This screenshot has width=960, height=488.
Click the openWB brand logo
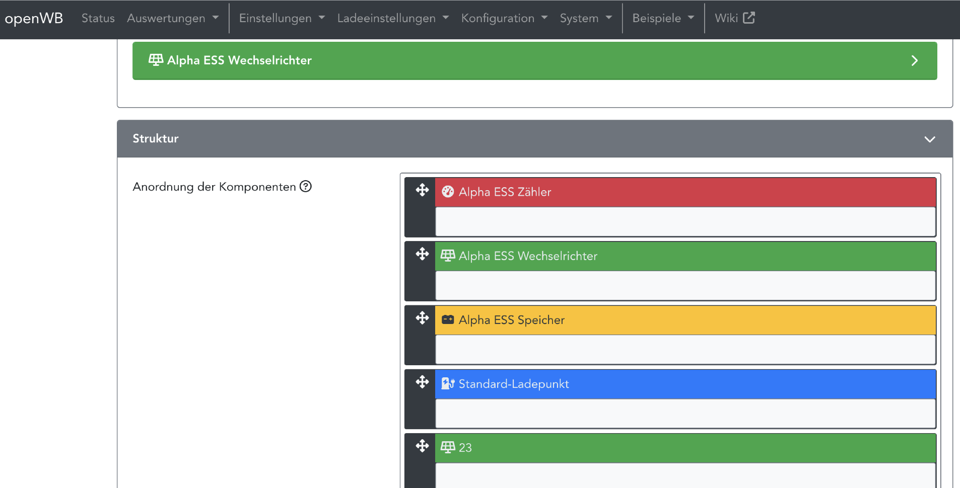pos(34,18)
